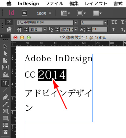Click the leading icon

tap(51, 30)
